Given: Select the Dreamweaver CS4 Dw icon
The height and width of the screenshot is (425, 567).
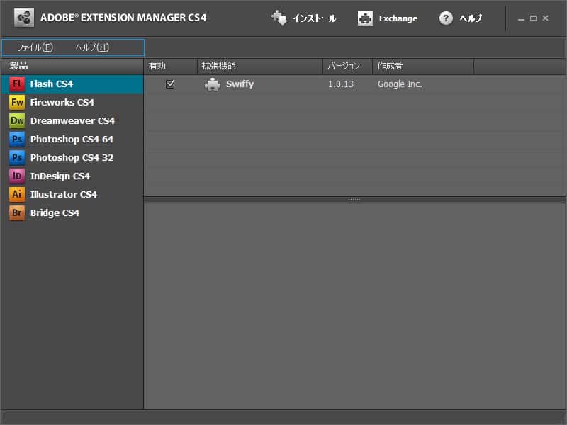Looking at the screenshot, I should point(17,120).
